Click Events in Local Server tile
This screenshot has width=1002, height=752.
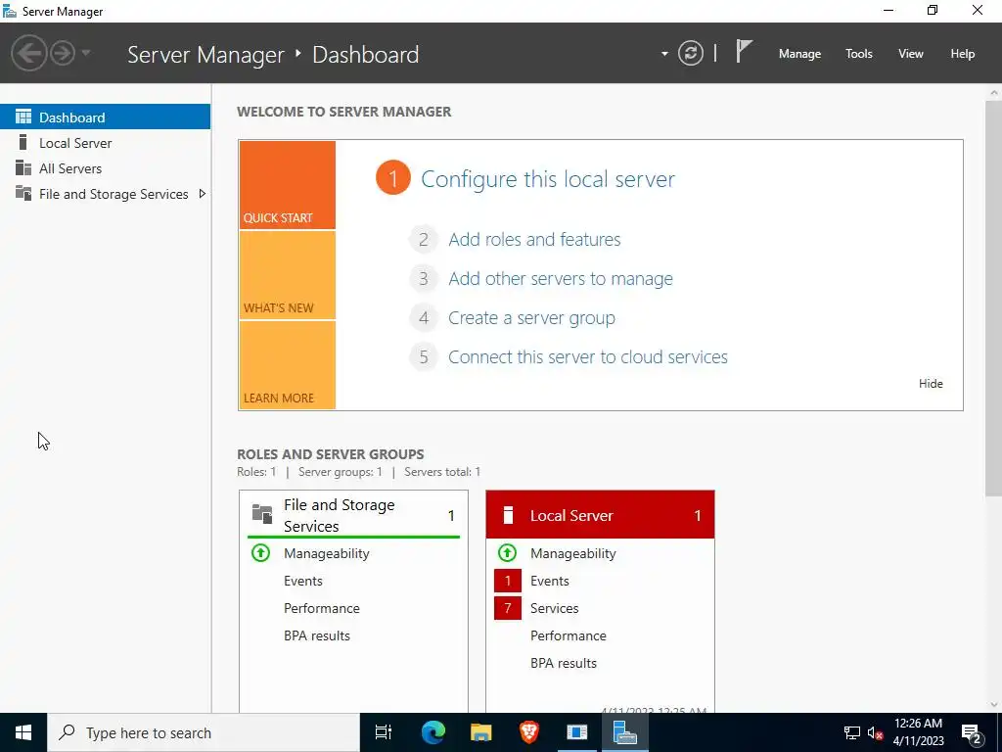click(550, 581)
